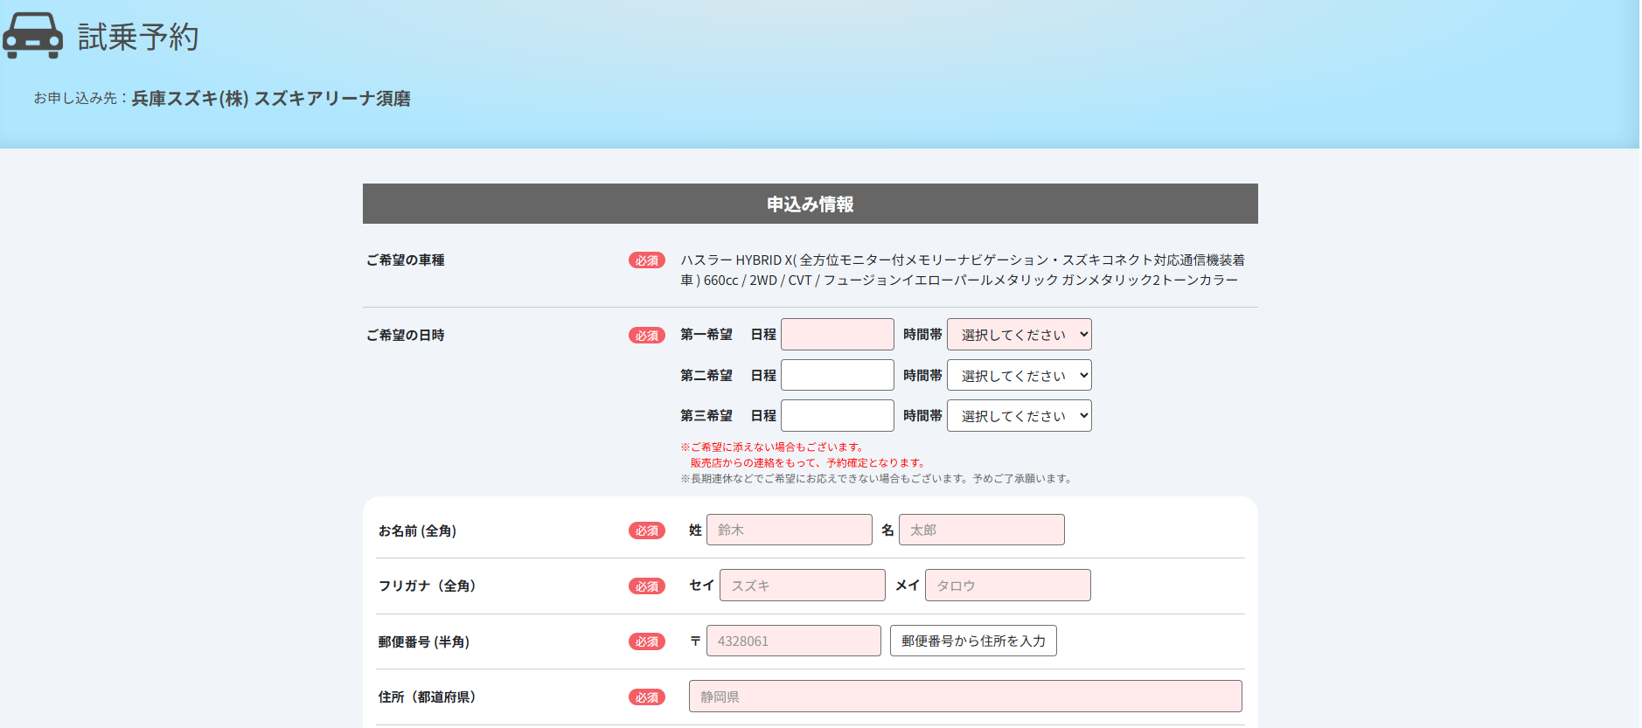Focus the 住所（都道府県） field
Viewport: 1642px width, 728px height.
(x=965, y=697)
